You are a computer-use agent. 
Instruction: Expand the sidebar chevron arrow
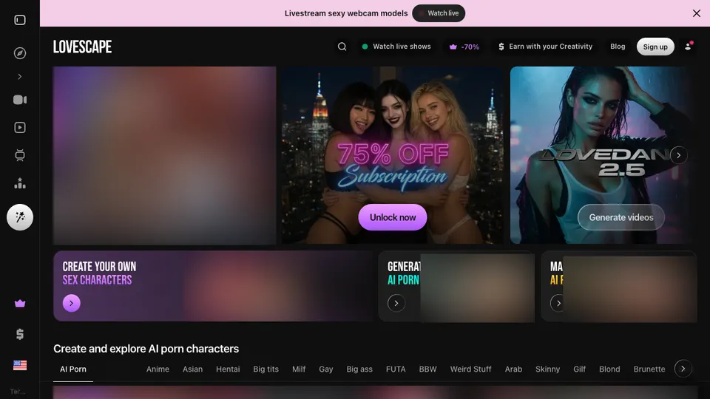[20, 76]
